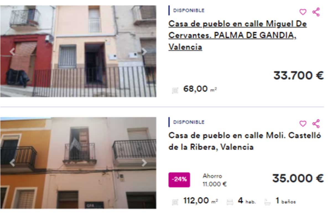This screenshot has width=332, height=214.
Task: Open Casa de pueblo en calle Moli title
Action: click(245, 141)
